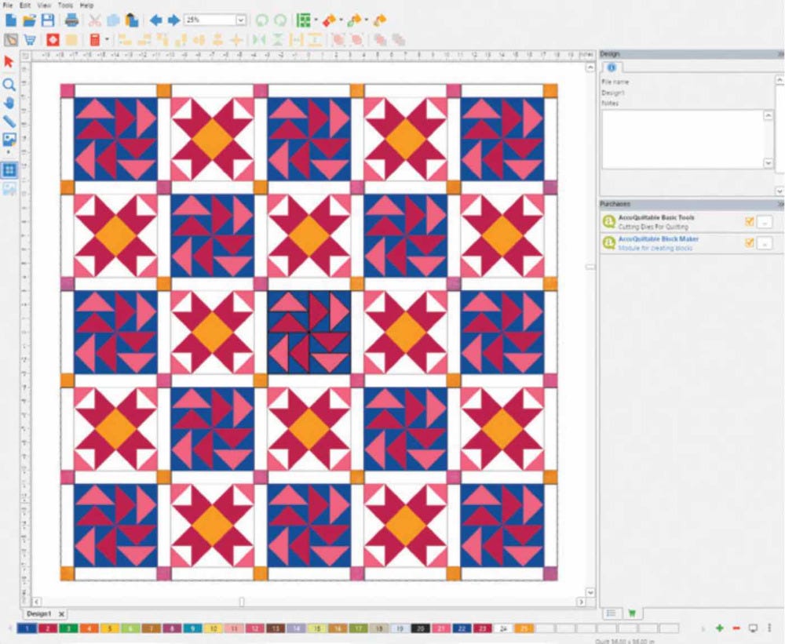Click the AccuQuiltable Block Maker link
This screenshot has height=644, width=785.
[658, 238]
